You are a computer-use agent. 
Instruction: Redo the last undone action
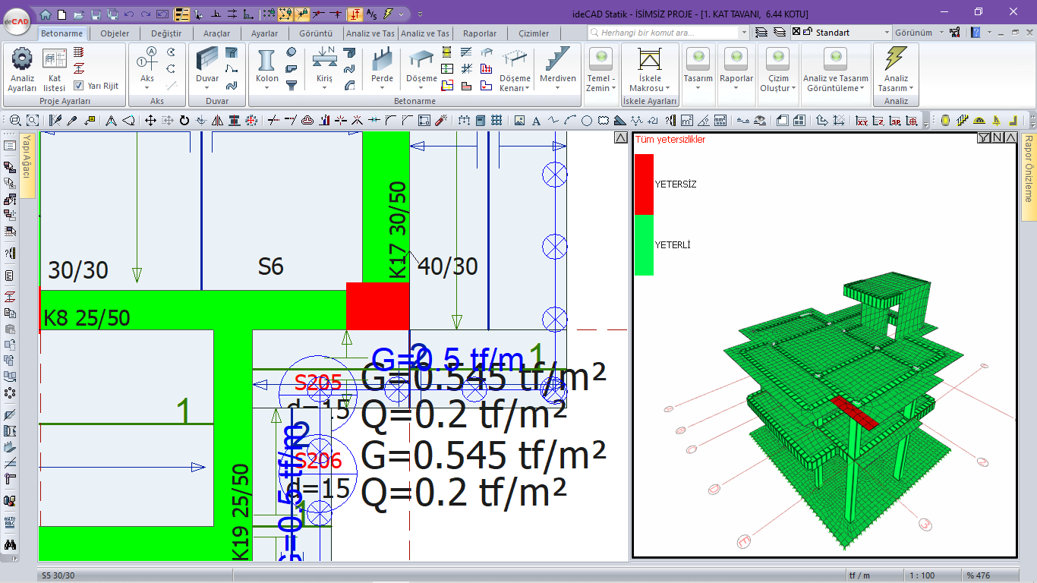point(145,14)
